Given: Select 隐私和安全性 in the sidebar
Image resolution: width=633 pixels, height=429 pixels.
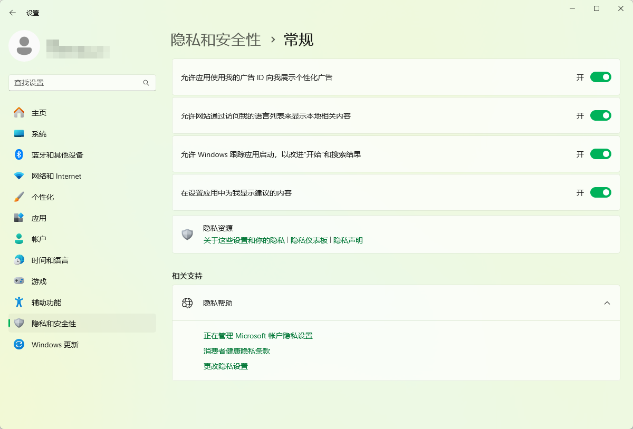Looking at the screenshot, I should (82, 324).
